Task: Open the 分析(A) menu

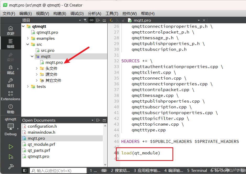Action: [94, 14]
